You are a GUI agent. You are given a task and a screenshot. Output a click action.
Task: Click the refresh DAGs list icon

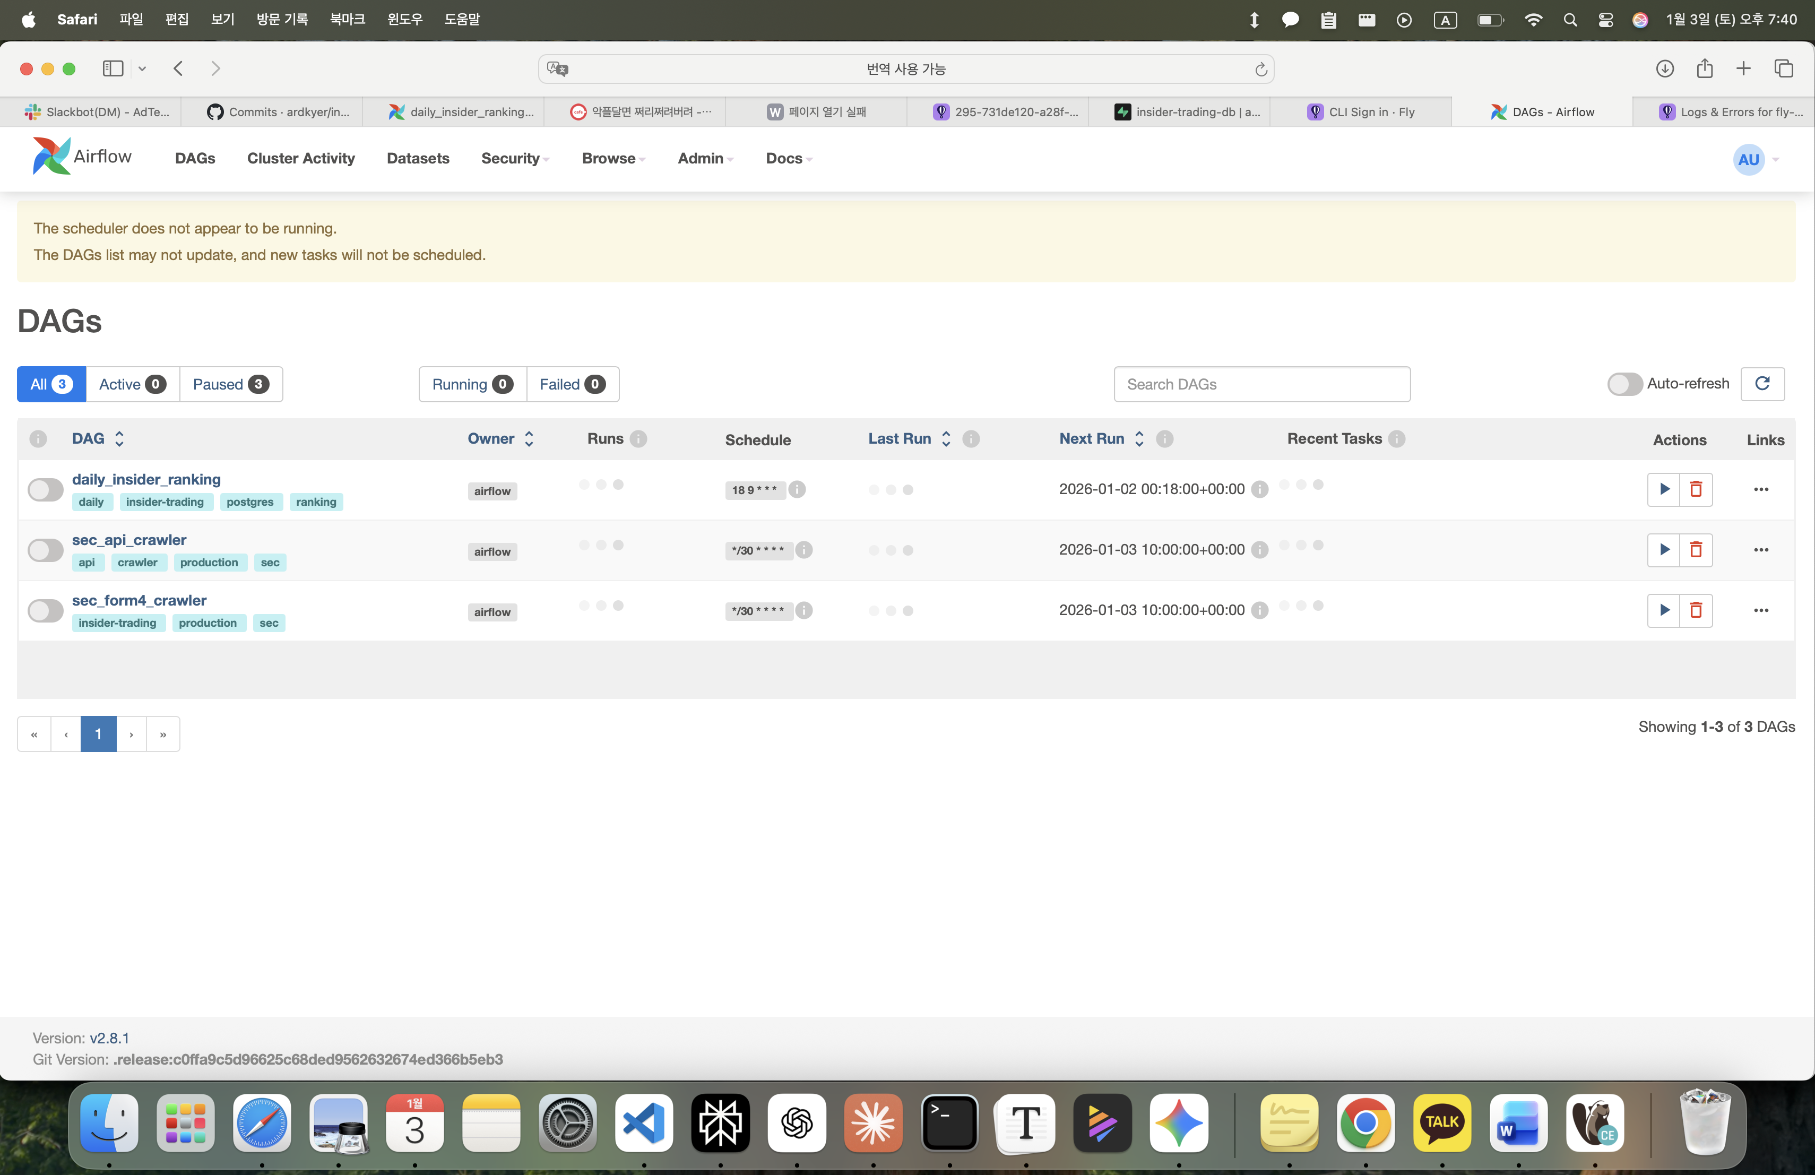pyautogui.click(x=1761, y=384)
